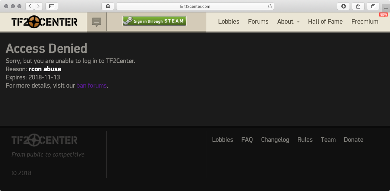Click the NEW badge above Freemium
The width and height of the screenshot is (390, 191).
click(x=383, y=15)
